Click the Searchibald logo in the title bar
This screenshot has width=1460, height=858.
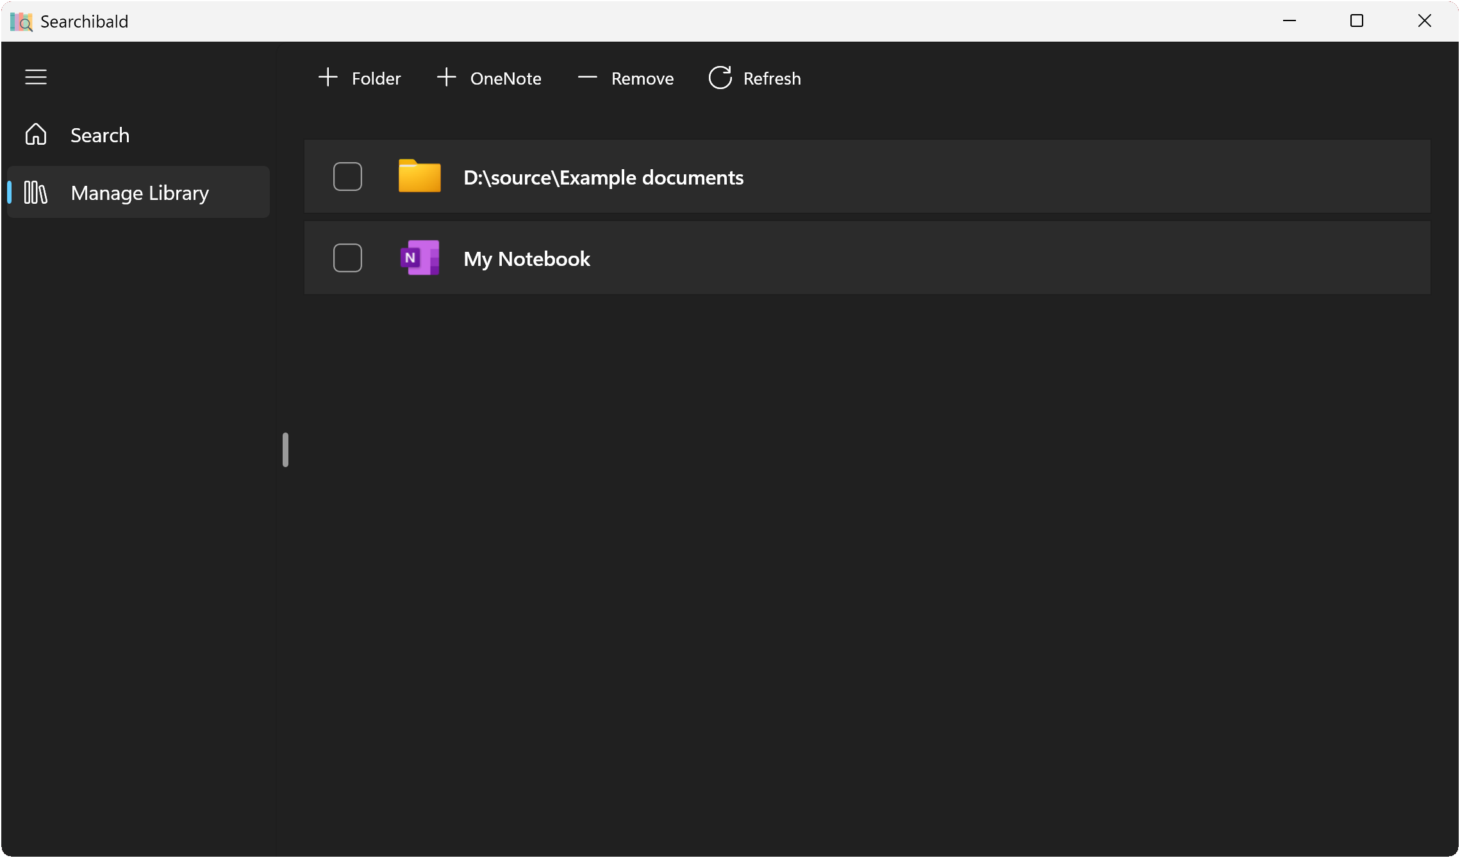21,21
